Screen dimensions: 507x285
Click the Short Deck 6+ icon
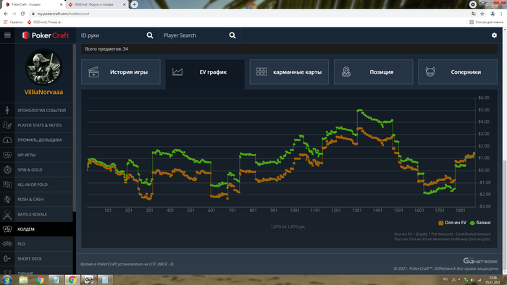[7, 258]
